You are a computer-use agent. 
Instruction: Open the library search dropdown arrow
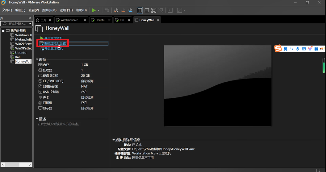pyautogui.click(x=30, y=24)
